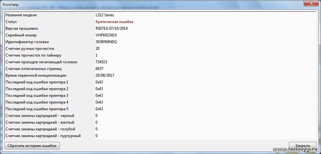This screenshot has width=321, height=154.
Task: Click print head pass count 734515
Action: tap(101, 62)
